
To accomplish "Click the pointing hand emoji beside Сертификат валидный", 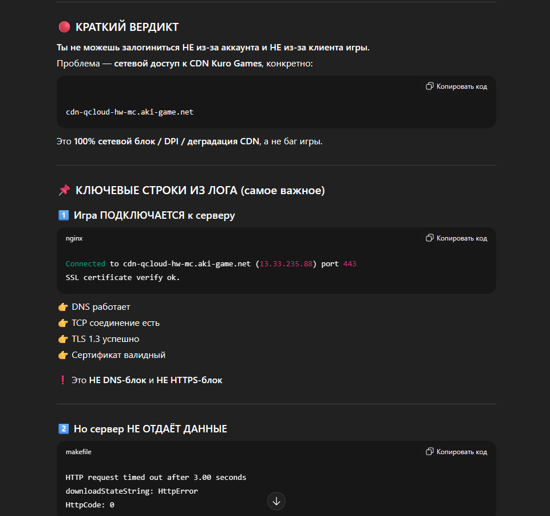I will click(63, 355).
